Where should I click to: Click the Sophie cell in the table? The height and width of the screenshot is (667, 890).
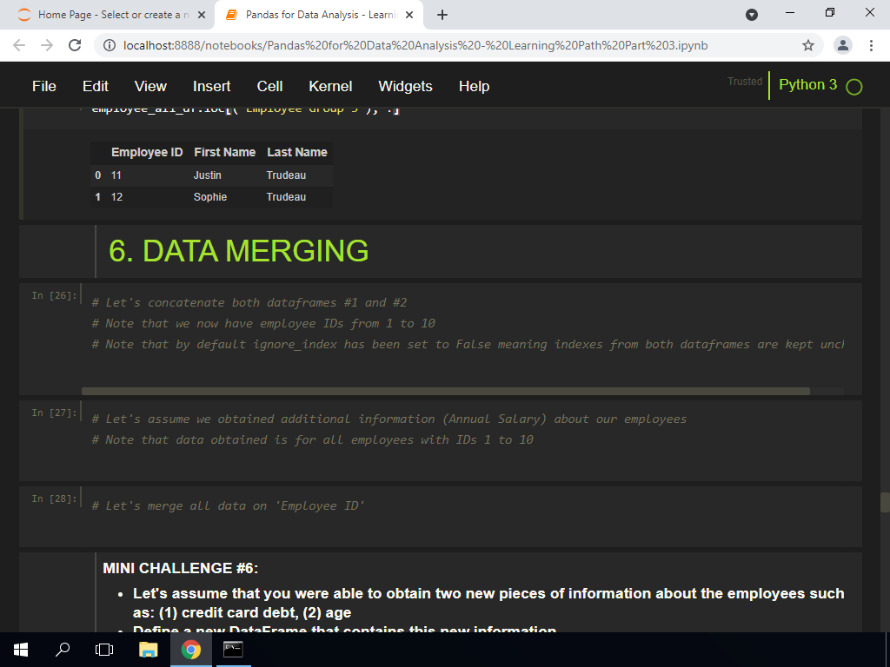click(210, 197)
